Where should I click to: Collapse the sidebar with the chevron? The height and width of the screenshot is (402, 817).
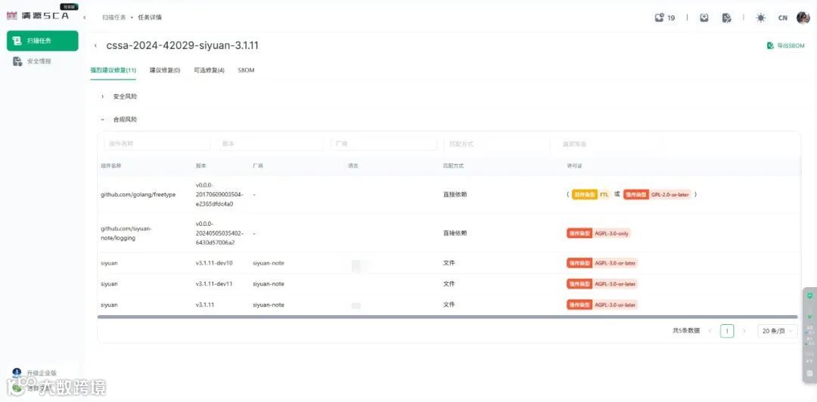tap(85, 17)
